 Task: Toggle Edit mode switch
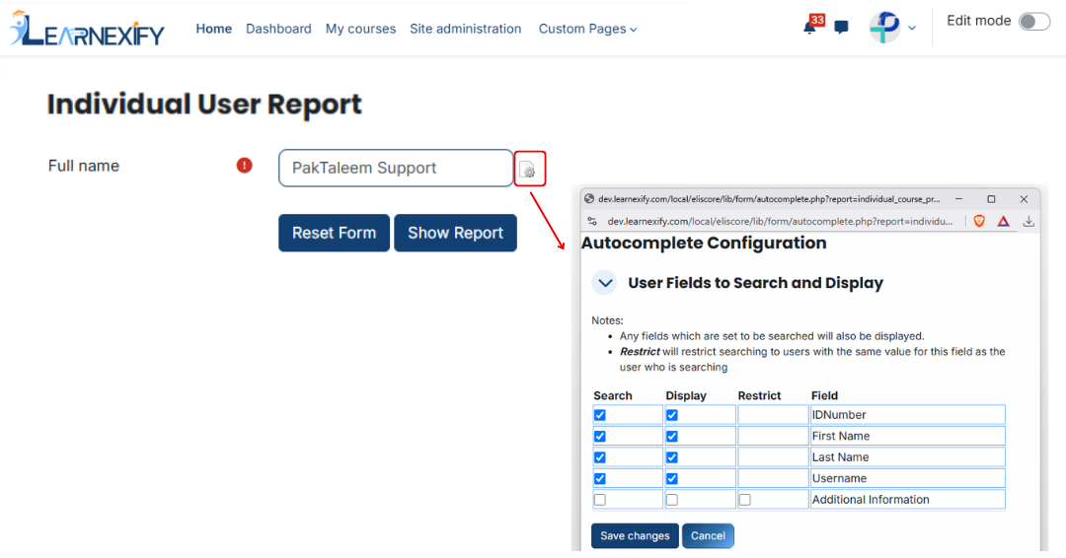pyautogui.click(x=1034, y=21)
